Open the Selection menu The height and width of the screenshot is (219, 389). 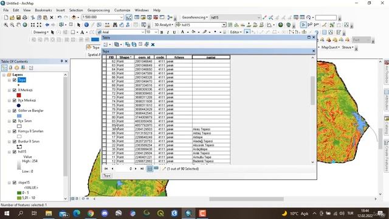(x=76, y=10)
